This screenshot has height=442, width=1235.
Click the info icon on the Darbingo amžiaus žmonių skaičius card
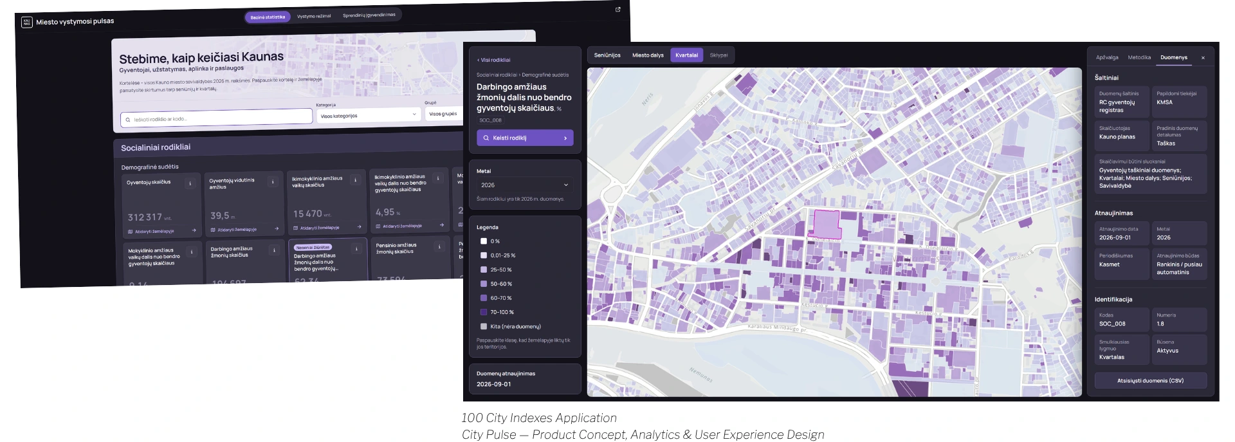[274, 250]
